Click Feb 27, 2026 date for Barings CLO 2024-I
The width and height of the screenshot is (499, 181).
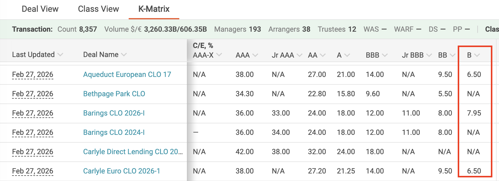pyautogui.click(x=33, y=132)
